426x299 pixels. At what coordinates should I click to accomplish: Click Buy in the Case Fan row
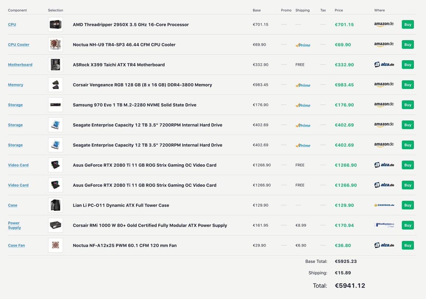(x=408, y=245)
